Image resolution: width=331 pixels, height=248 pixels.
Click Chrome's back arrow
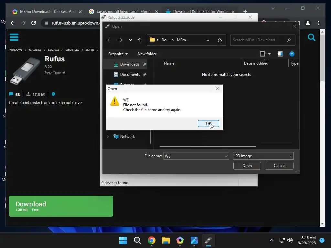pyautogui.click(x=13, y=23)
